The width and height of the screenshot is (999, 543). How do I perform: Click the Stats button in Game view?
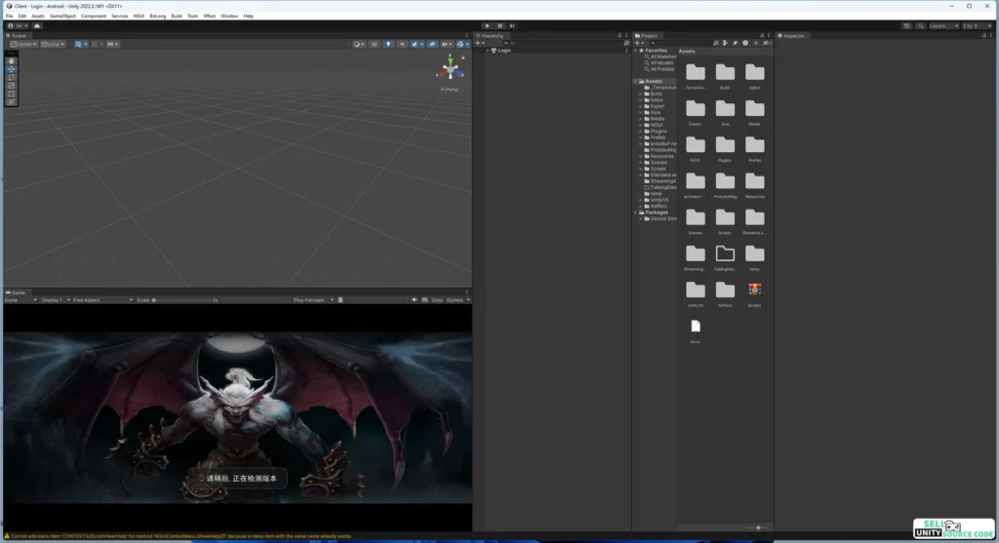click(x=436, y=300)
